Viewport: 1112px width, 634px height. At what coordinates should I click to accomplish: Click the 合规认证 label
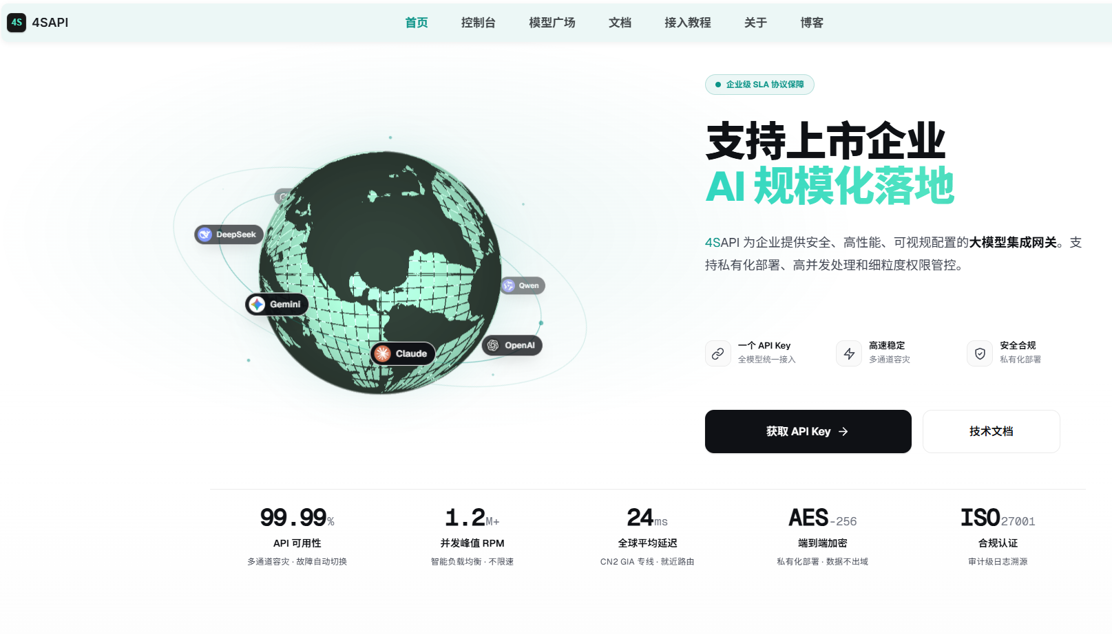(998, 543)
